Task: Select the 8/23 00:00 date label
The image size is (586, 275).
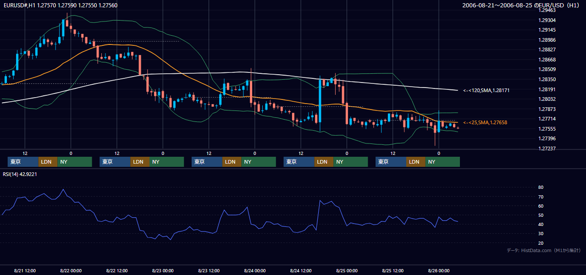Action: click(163, 270)
